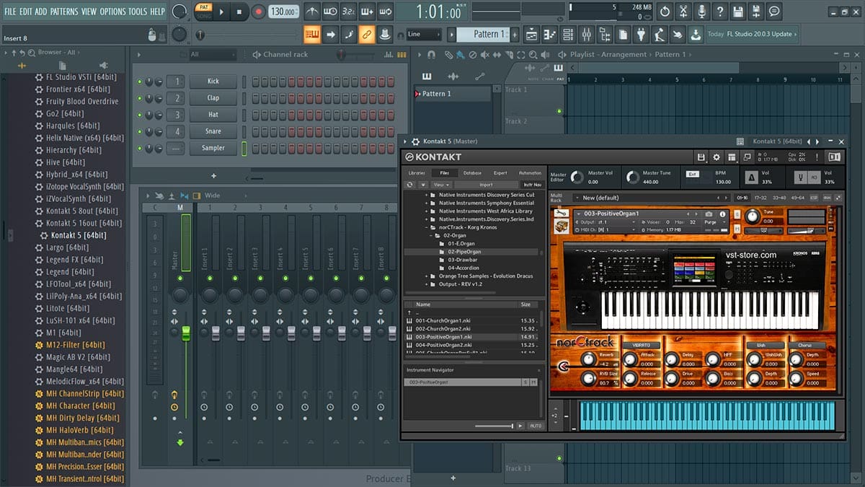Click the Kontakt panic exclamation icon
The height and width of the screenshot is (487, 865).
click(x=817, y=157)
